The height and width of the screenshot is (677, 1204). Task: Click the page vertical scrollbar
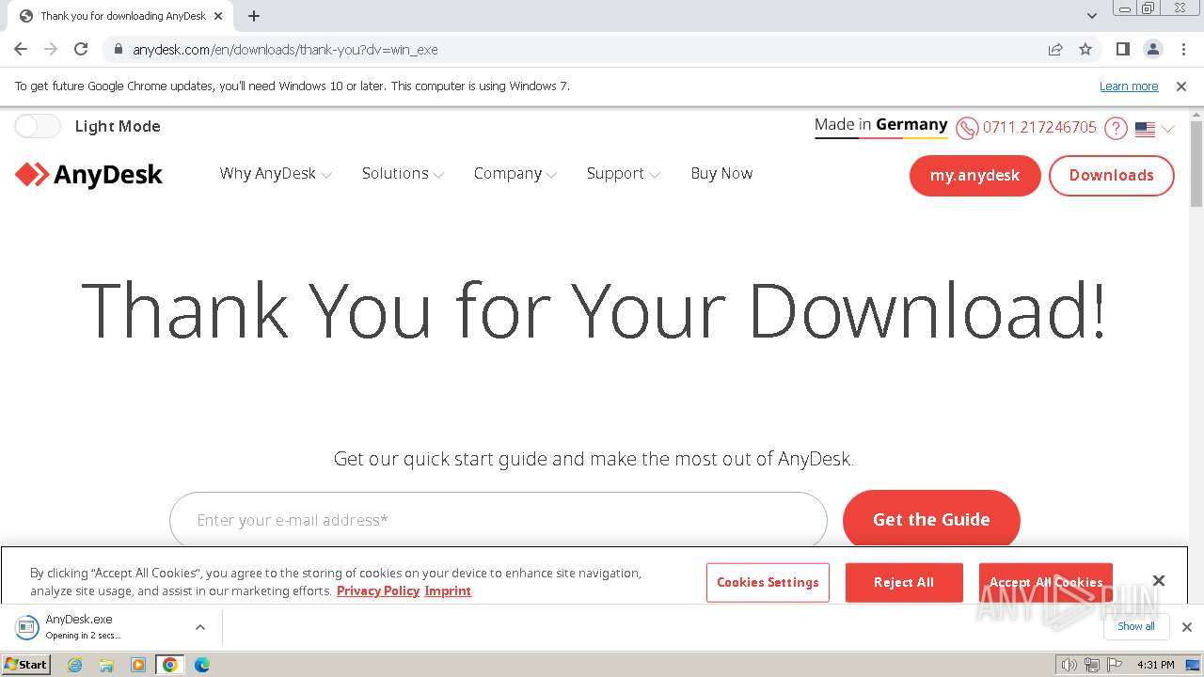1196,163
